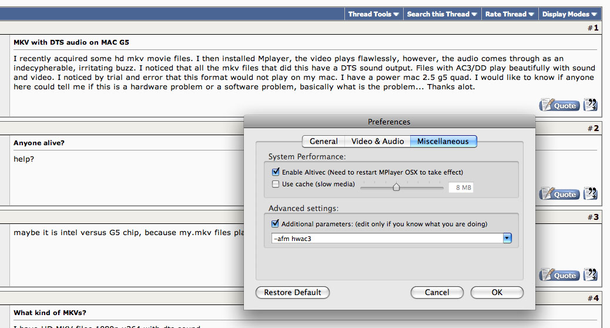Image resolution: width=610 pixels, height=328 pixels.
Task: Click the Preferences window title bar
Action: (390, 122)
